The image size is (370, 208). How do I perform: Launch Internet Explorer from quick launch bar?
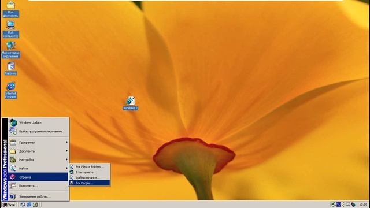tap(29, 205)
